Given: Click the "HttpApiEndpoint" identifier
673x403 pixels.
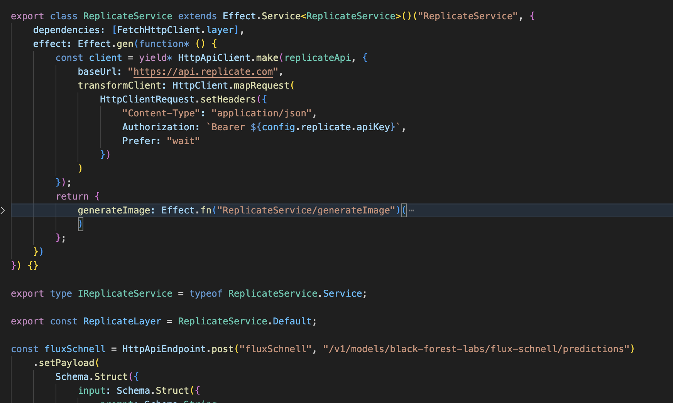Looking at the screenshot, I should click(164, 349).
